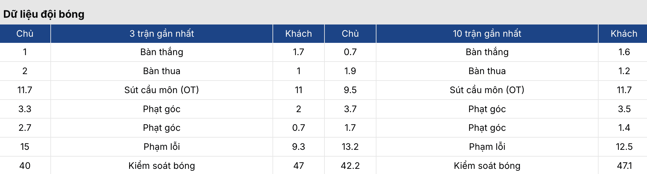647x174 pixels.
Task: Click the 1.6 value in the Bàn thắng row
Action: pos(624,52)
